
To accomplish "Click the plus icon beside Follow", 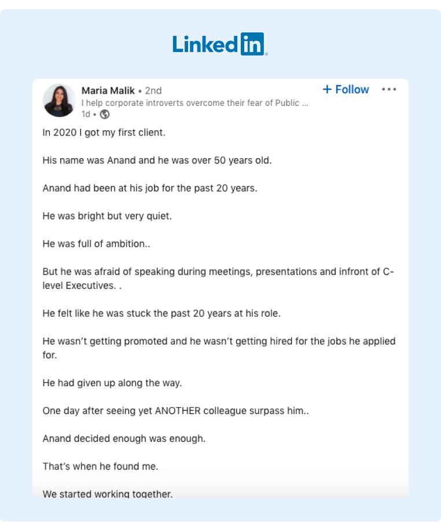I will click(x=327, y=89).
